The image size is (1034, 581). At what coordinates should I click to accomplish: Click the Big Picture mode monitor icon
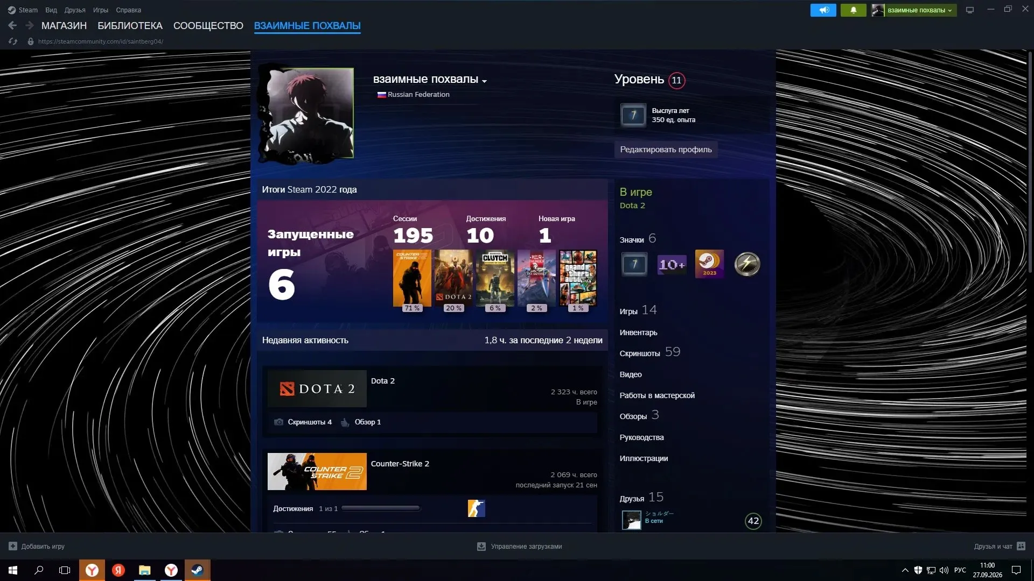coord(970,10)
